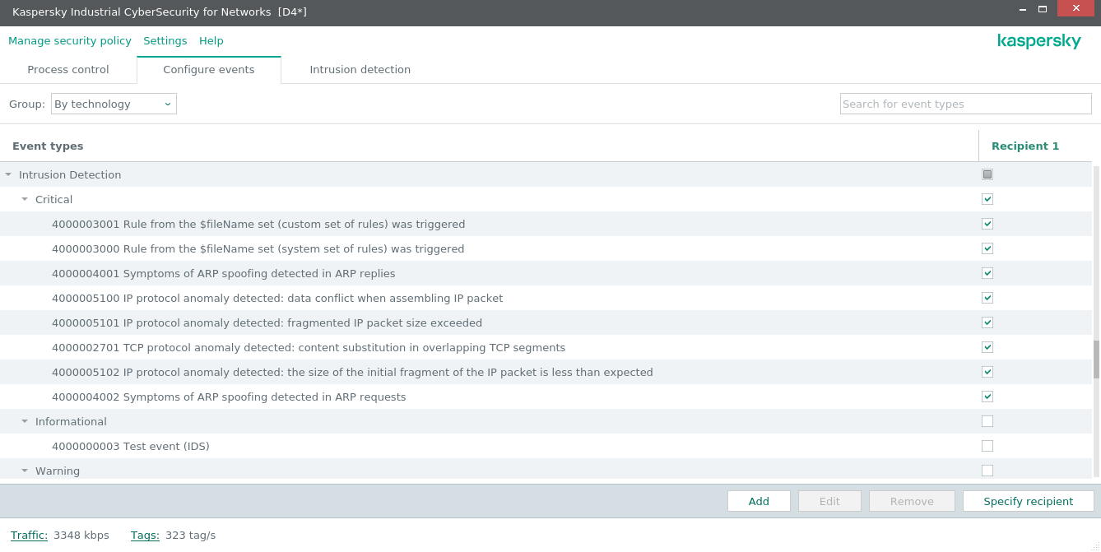Image resolution: width=1101 pixels, height=552 pixels.
Task: Open the Group By technology dropdown
Action: 114,104
